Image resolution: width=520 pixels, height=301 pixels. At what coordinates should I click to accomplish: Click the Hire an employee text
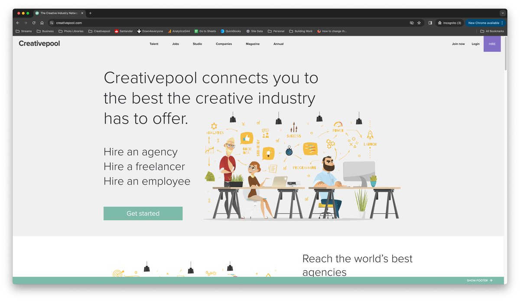point(147,181)
